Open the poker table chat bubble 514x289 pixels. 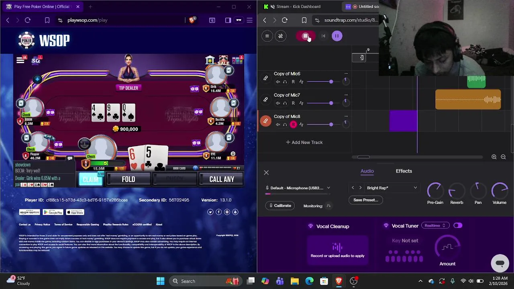tap(70, 159)
